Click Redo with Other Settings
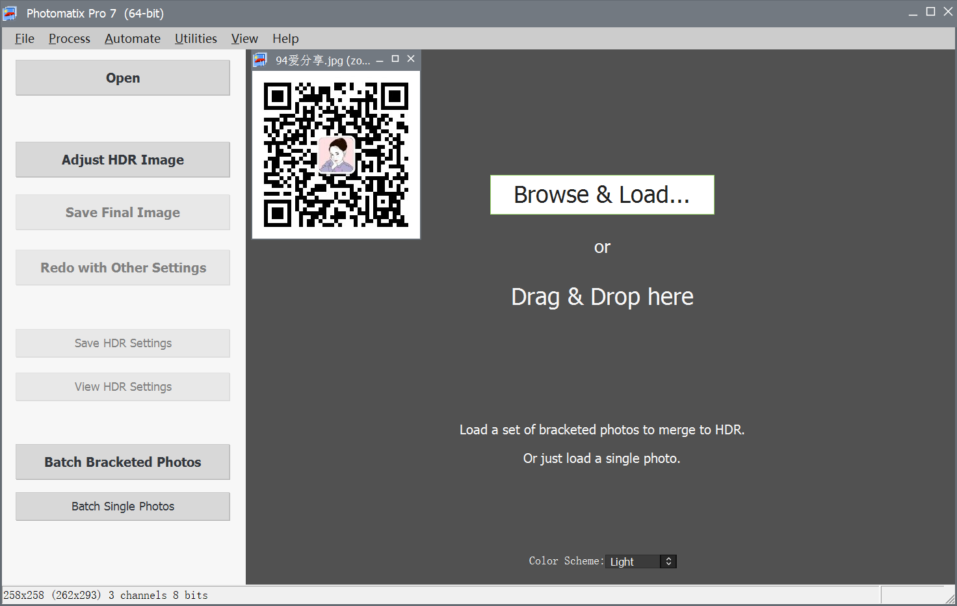 [x=123, y=268]
